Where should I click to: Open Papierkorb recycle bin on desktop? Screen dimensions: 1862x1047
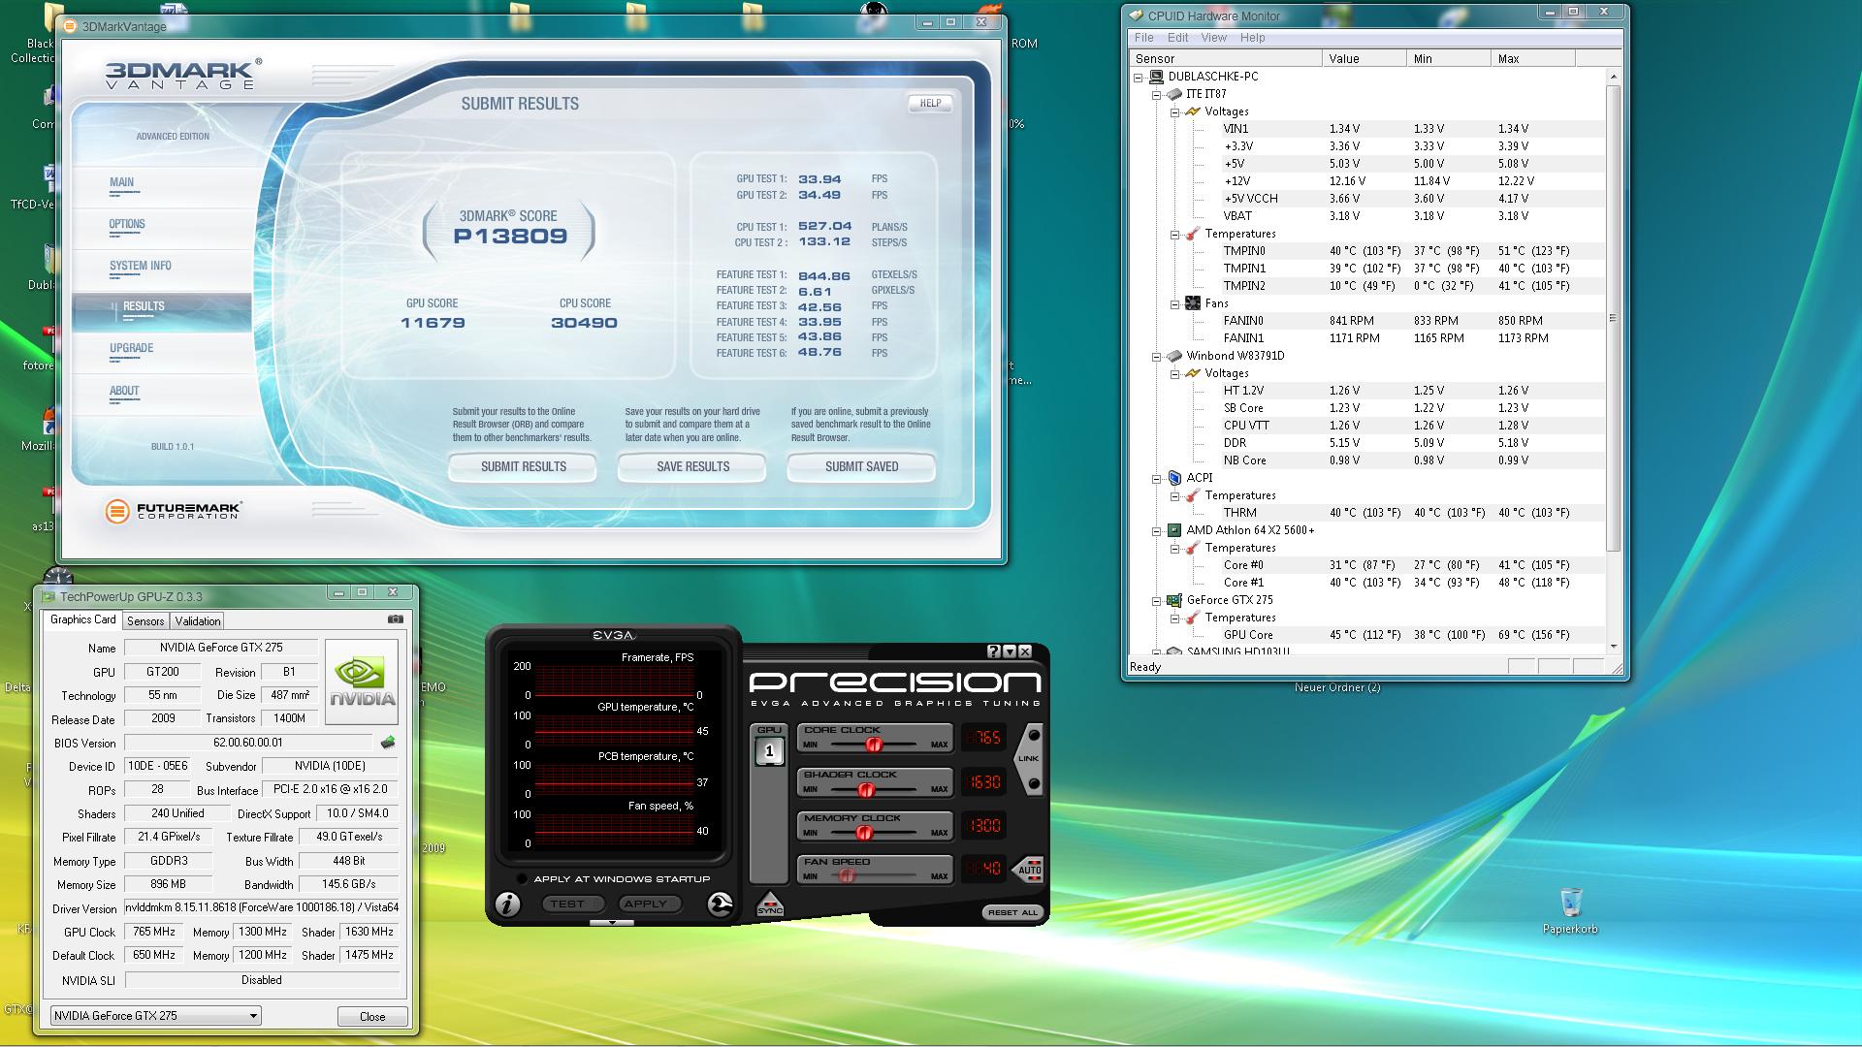click(1570, 903)
